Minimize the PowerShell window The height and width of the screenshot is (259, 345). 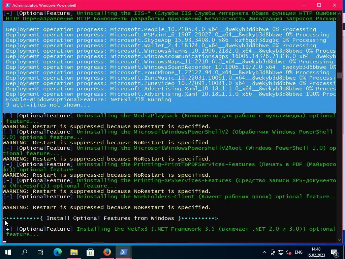304,5
